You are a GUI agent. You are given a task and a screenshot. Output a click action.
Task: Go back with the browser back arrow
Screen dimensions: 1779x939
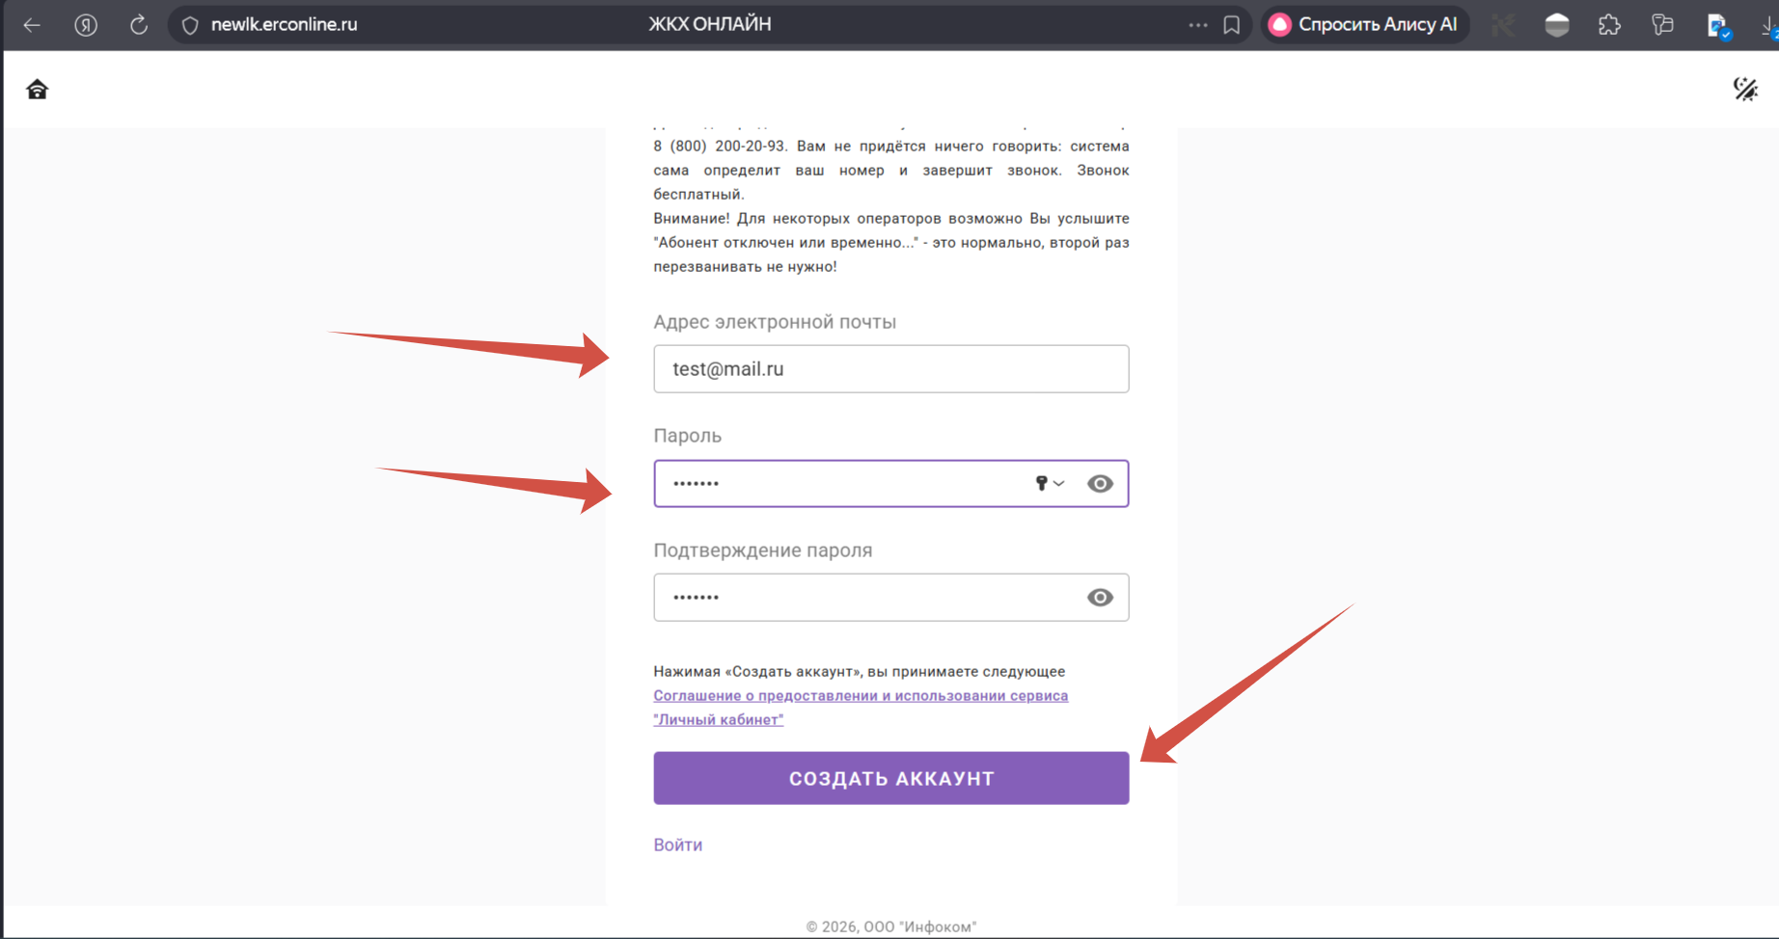click(32, 25)
